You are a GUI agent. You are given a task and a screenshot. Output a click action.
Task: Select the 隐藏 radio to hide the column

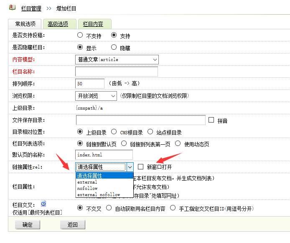(114, 47)
